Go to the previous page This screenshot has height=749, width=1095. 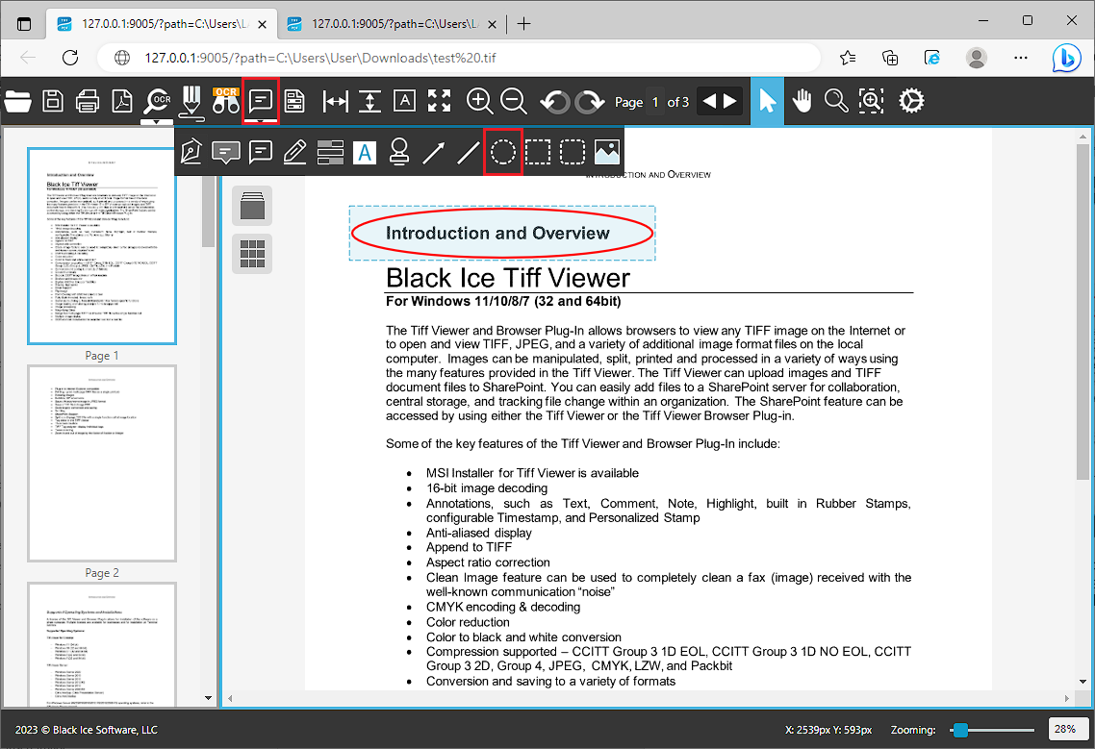click(x=709, y=102)
